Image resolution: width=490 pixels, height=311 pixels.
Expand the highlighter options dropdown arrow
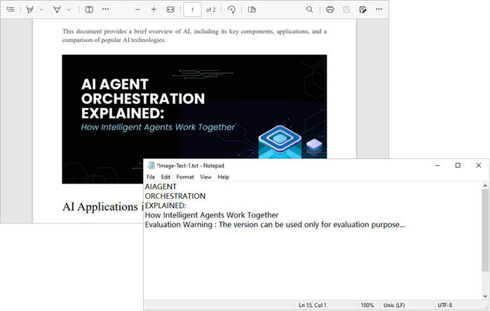41,10
